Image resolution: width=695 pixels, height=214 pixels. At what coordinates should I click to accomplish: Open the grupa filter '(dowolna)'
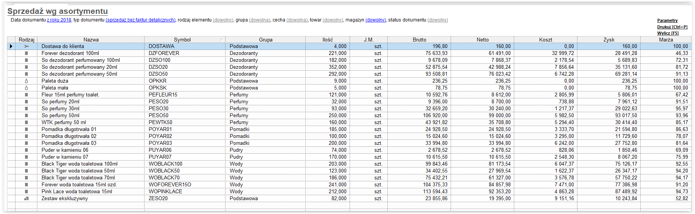(x=259, y=20)
